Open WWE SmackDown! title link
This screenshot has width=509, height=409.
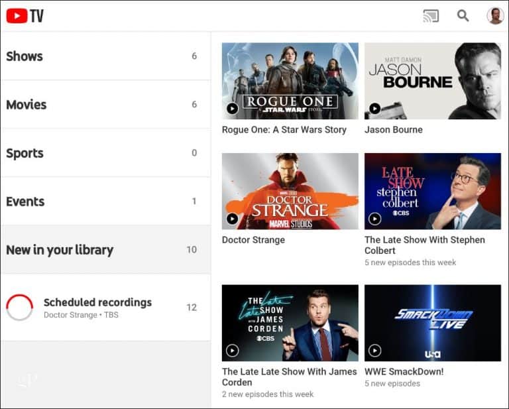point(404,372)
